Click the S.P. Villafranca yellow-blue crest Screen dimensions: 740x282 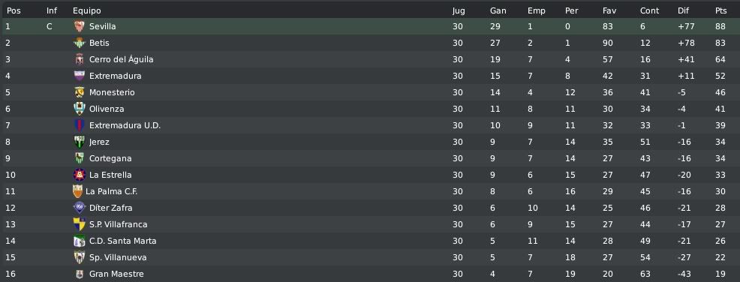click(80, 224)
